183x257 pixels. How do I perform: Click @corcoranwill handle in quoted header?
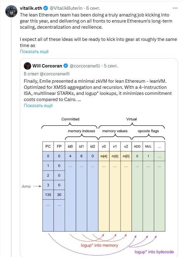[x=85, y=66]
